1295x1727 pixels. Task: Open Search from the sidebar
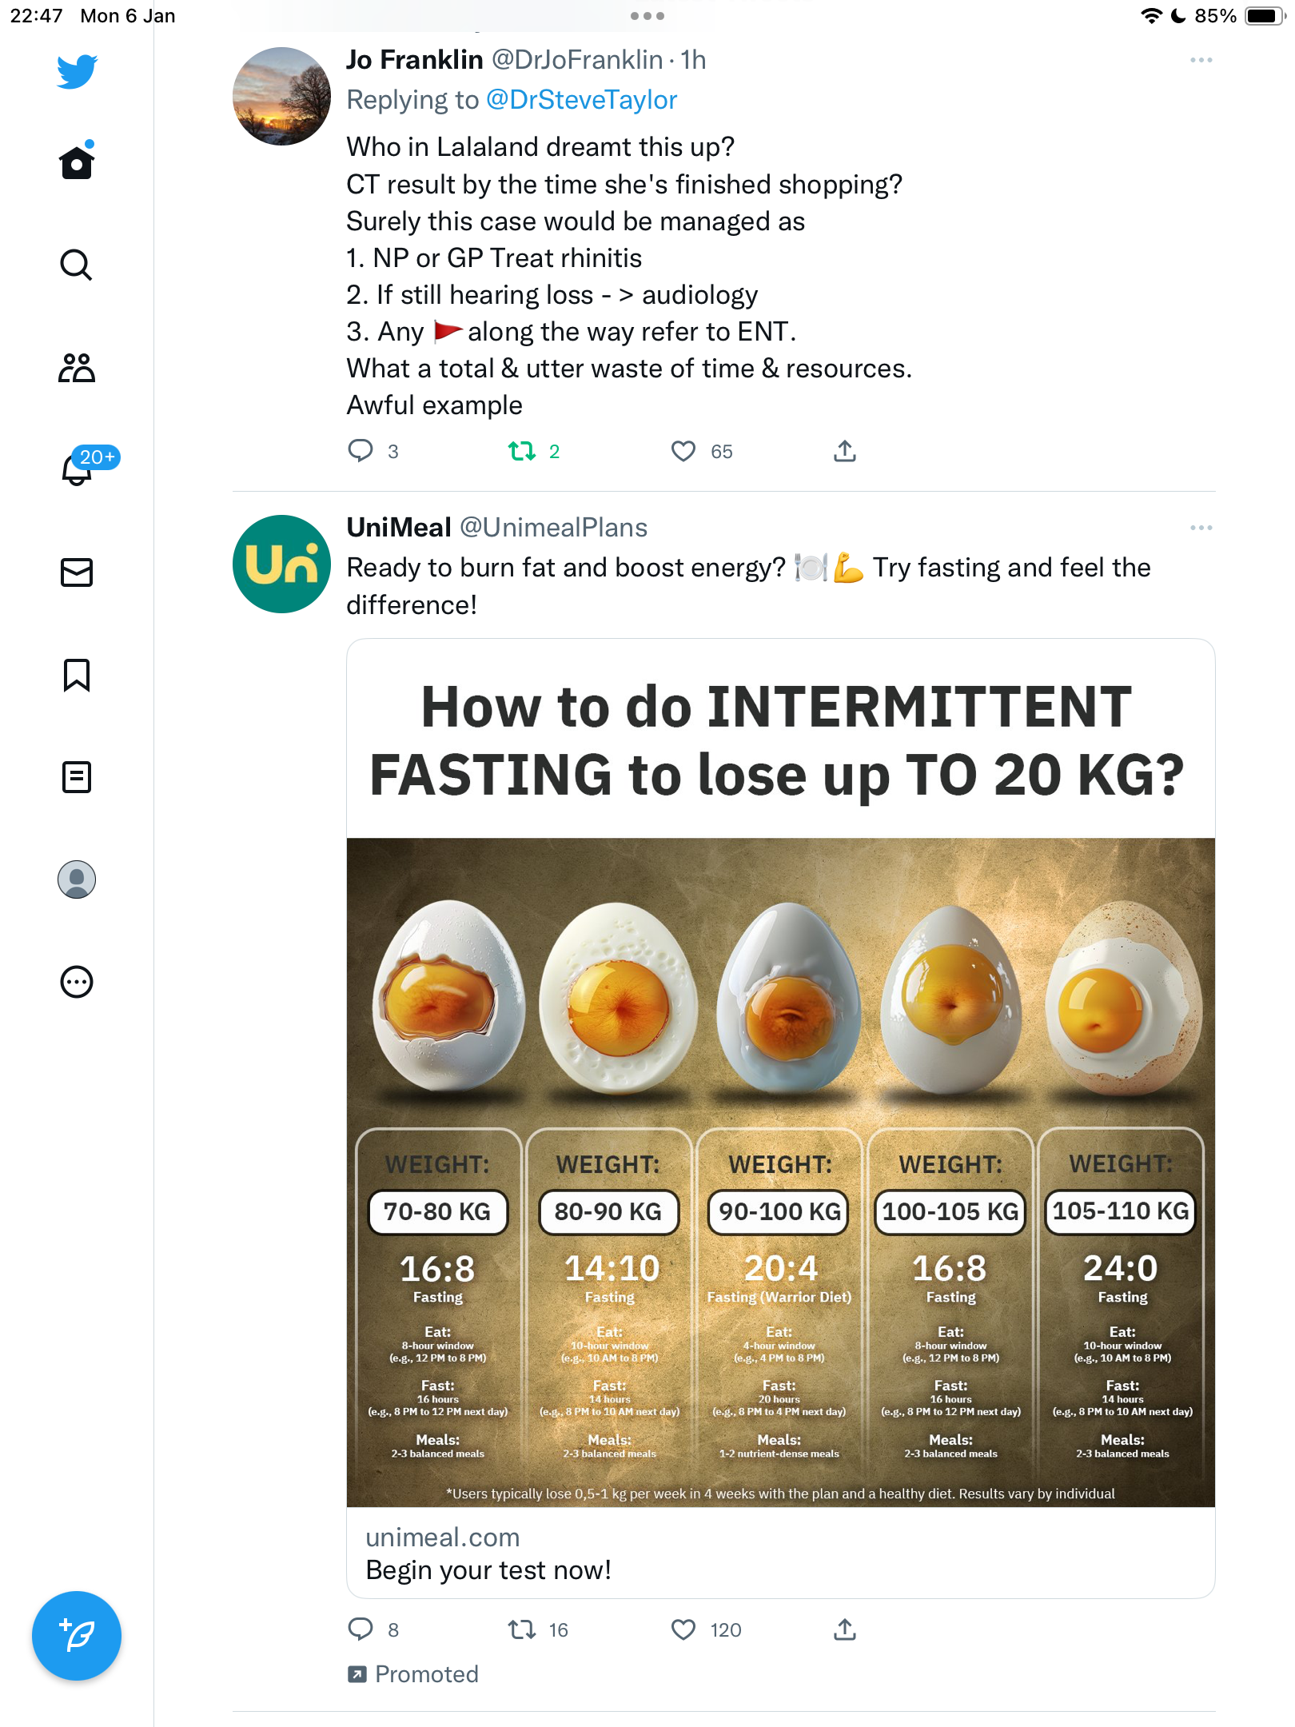pyautogui.click(x=77, y=265)
